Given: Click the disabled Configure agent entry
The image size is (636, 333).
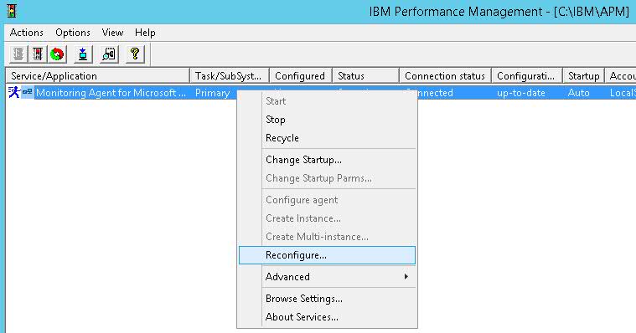Looking at the screenshot, I should [x=327, y=200].
